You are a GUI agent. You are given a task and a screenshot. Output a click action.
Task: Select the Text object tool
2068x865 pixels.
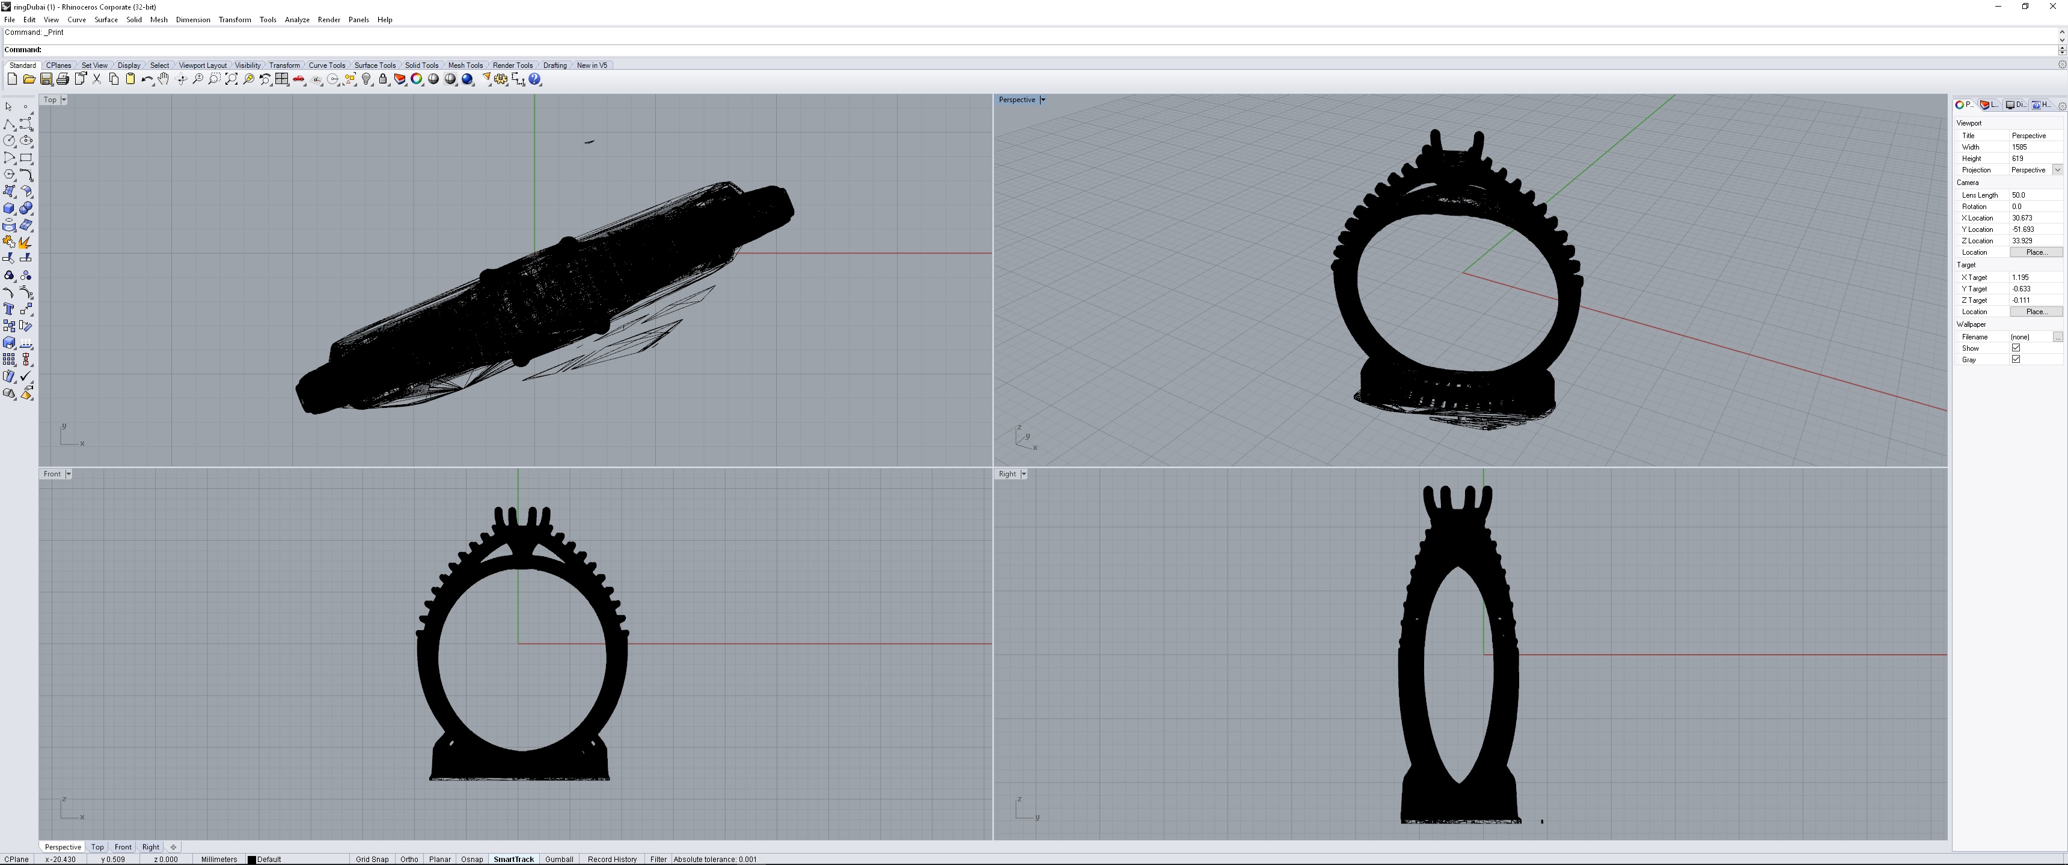(x=9, y=309)
